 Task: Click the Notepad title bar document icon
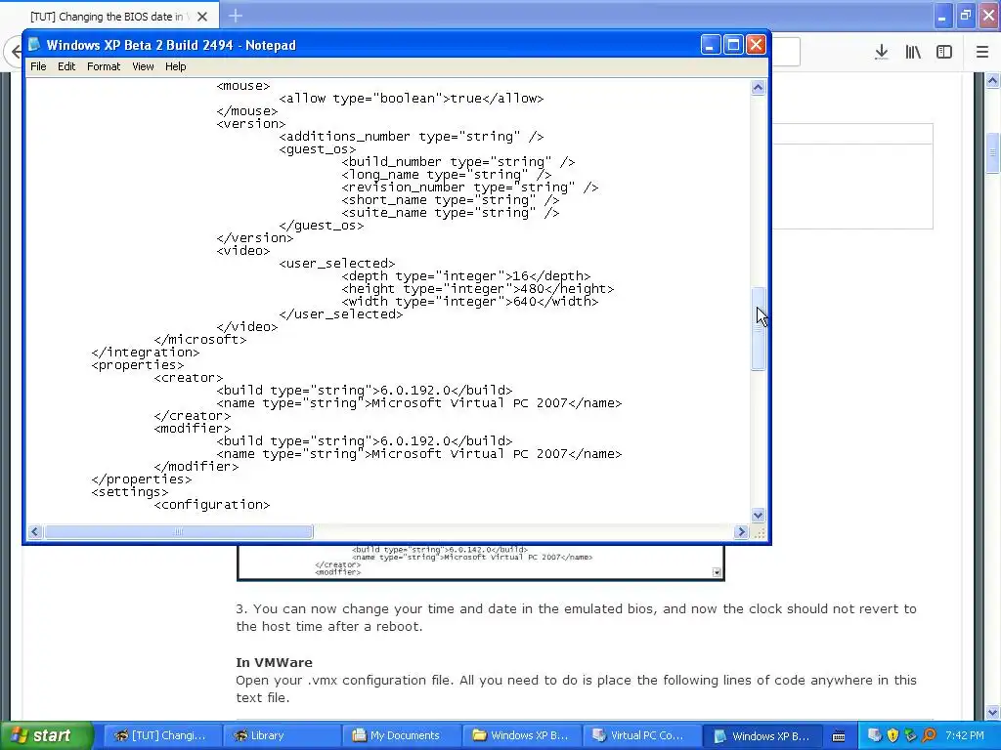click(x=34, y=45)
